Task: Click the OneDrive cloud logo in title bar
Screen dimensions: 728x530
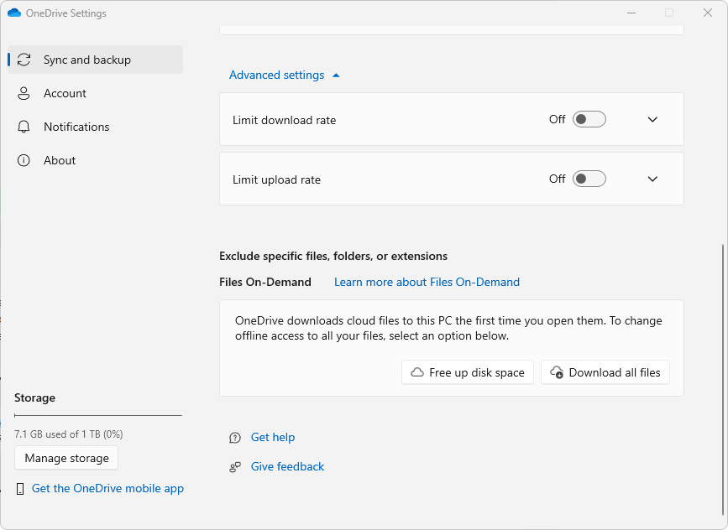Action: tap(14, 13)
